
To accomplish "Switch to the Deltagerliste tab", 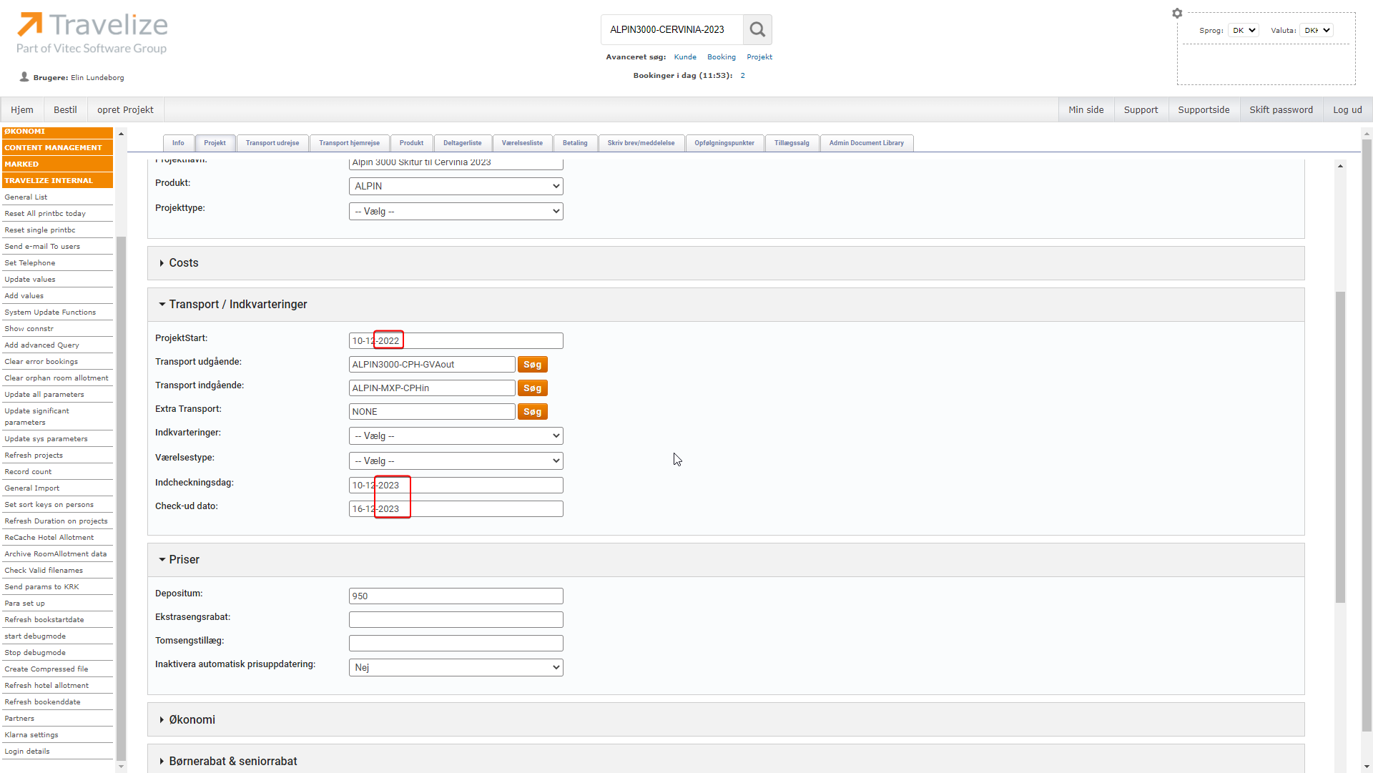I will (x=462, y=143).
